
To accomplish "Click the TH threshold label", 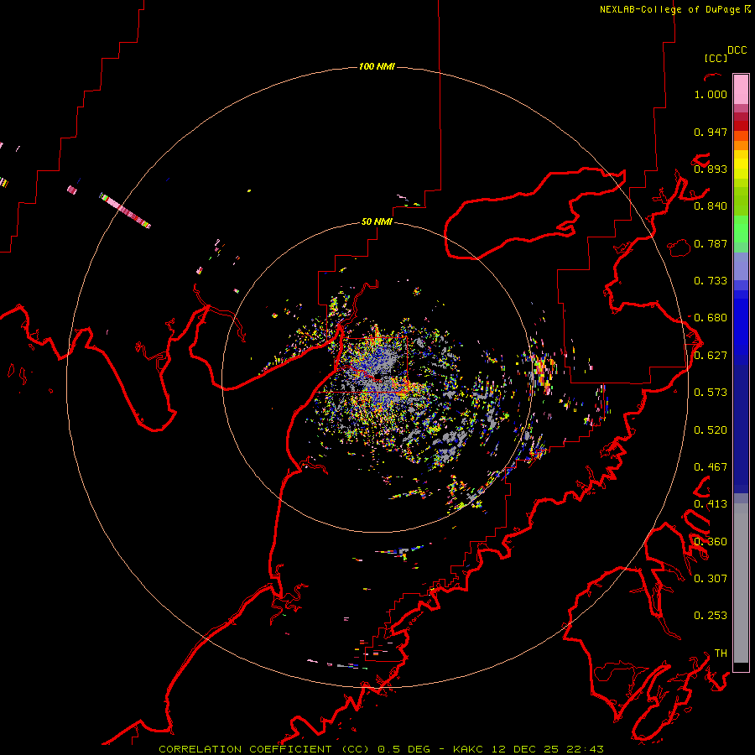I will click(x=721, y=653).
